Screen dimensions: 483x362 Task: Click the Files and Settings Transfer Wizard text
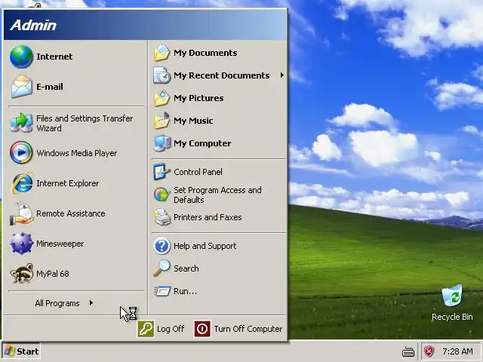point(85,123)
